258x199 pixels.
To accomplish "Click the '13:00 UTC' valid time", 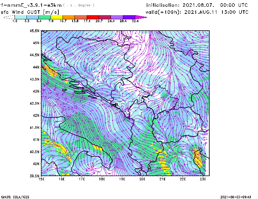I will pos(235,12).
